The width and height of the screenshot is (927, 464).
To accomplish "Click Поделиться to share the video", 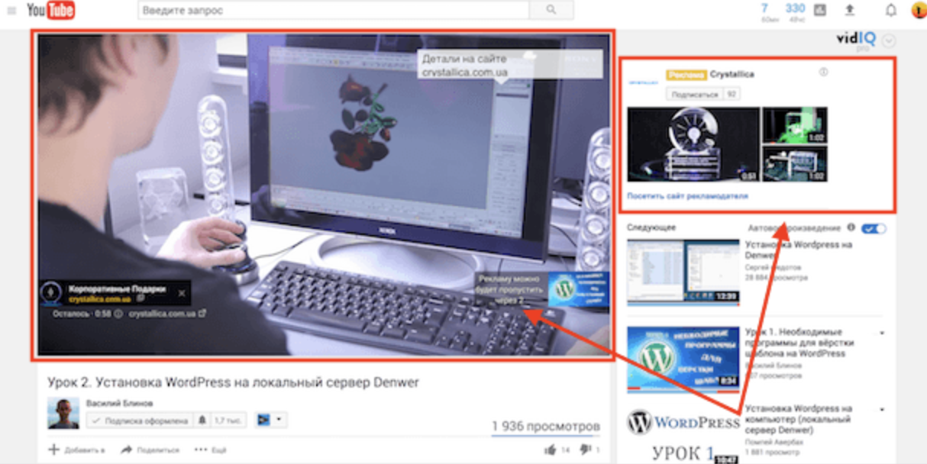I will 150,449.
